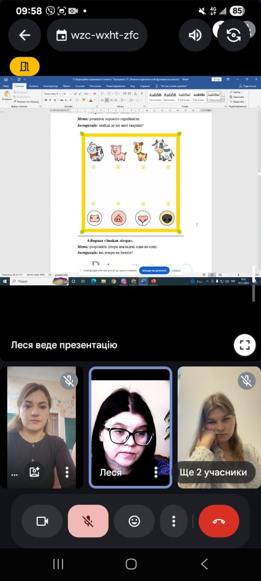Screen dimensions: 261x581
Task: Open recent apps from navigation bar
Action: coord(58,564)
